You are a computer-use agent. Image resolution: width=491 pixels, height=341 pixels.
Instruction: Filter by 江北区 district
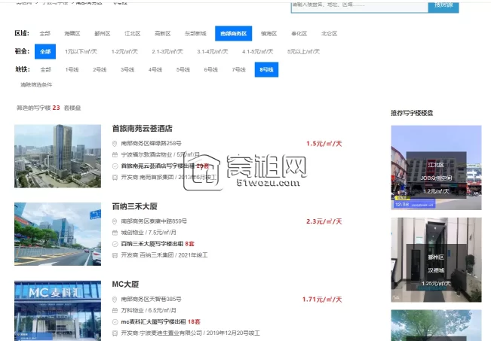(x=133, y=33)
